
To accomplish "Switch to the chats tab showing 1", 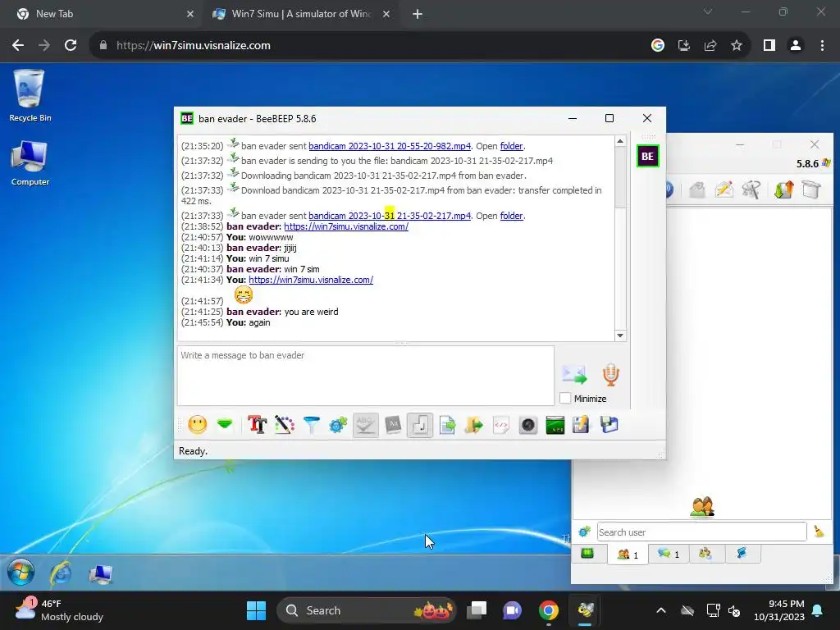I will (x=668, y=554).
